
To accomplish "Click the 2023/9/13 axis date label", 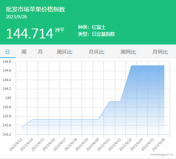I will click(x=16, y=145).
